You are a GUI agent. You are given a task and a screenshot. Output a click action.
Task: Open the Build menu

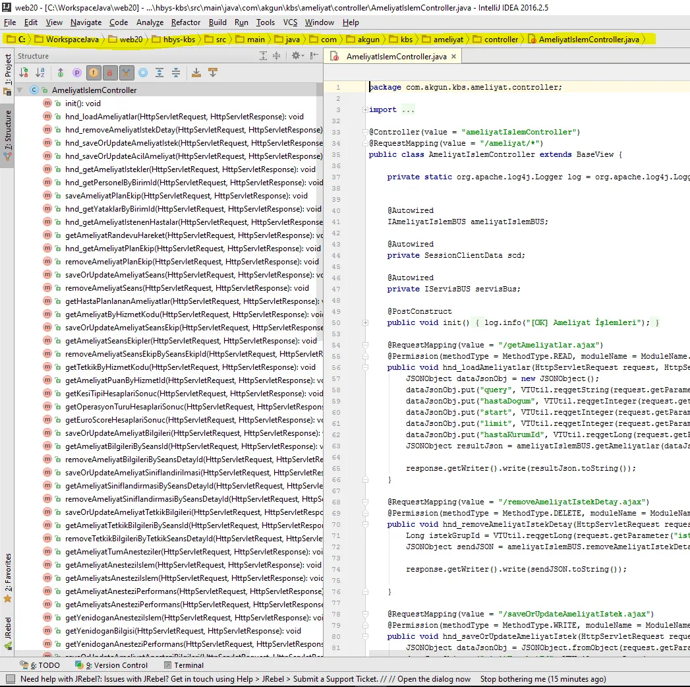217,22
